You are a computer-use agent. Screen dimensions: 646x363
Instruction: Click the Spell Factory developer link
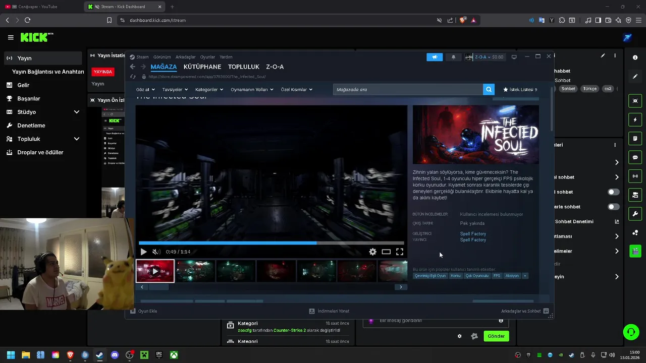pyautogui.click(x=473, y=234)
